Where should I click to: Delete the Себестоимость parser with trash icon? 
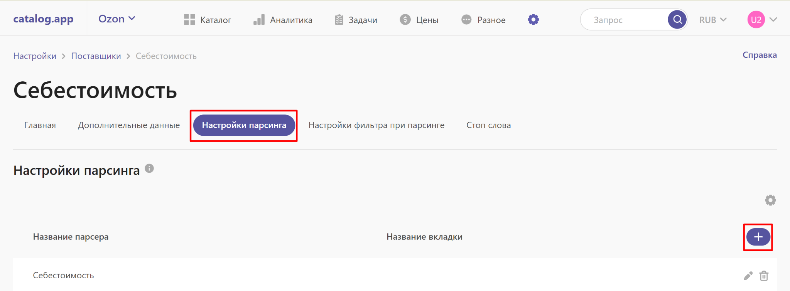coord(764,276)
